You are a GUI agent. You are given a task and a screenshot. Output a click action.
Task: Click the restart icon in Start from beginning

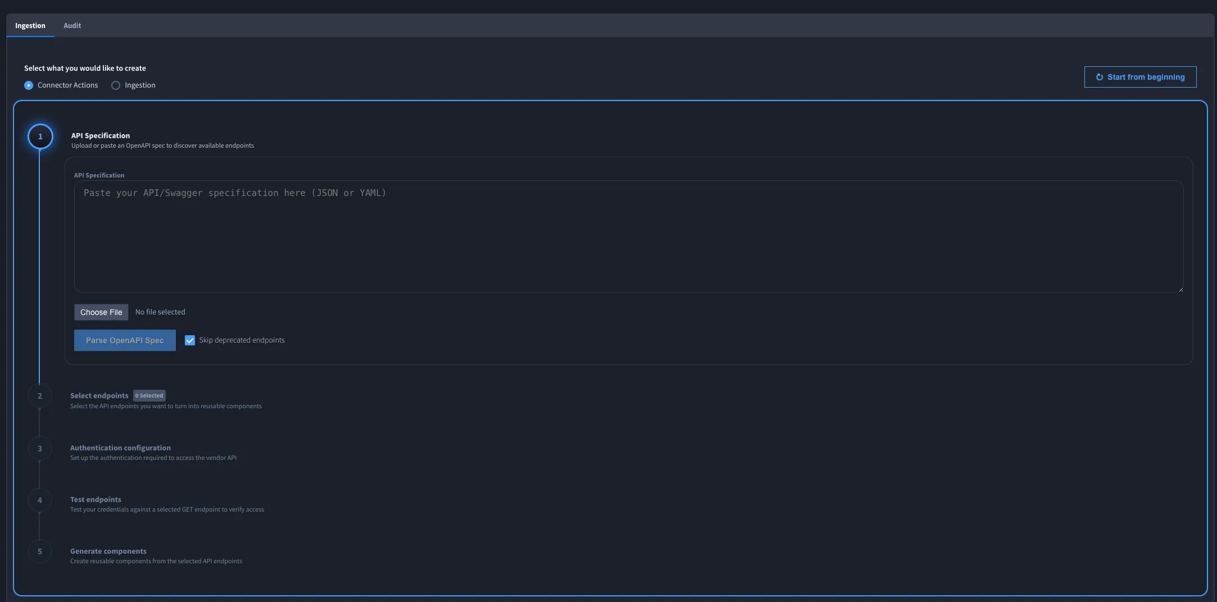[1100, 77]
